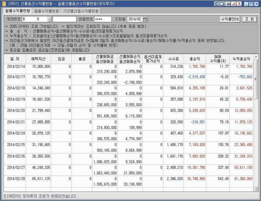Click the 비밀번호 password field
261x201 pixels.
103,19
